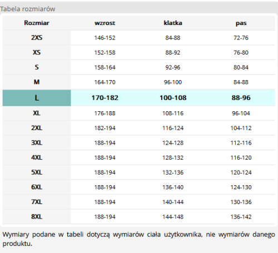Select the 4XL size row
Image resolution: width=278 pixels, height=253 pixels.
138,157
